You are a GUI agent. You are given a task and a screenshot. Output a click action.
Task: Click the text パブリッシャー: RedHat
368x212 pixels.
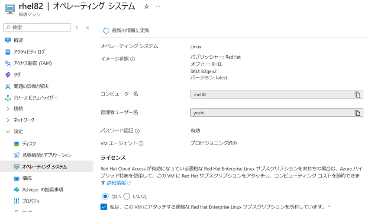[216, 57]
